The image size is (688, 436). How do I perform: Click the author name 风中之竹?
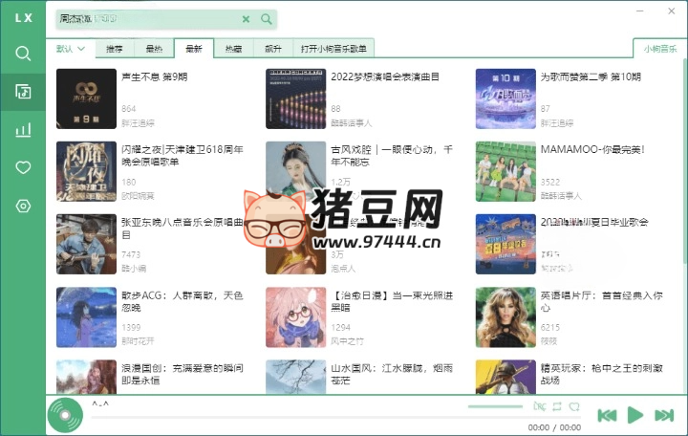(347, 341)
